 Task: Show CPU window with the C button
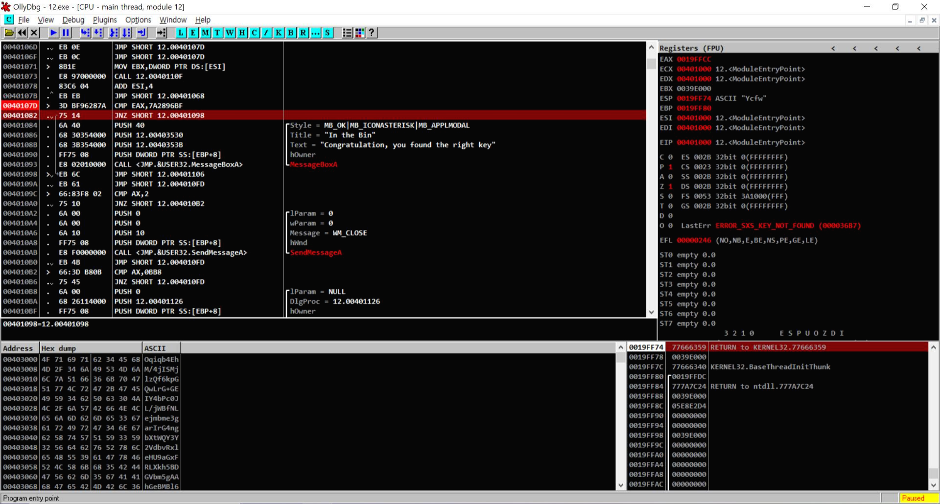click(x=255, y=33)
